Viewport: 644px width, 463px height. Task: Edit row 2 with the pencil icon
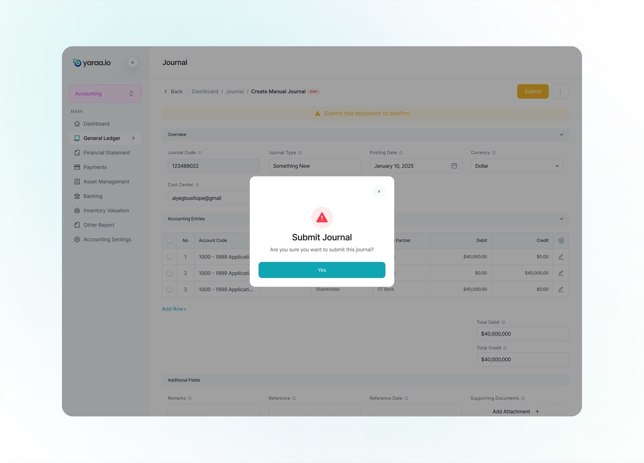pos(561,273)
